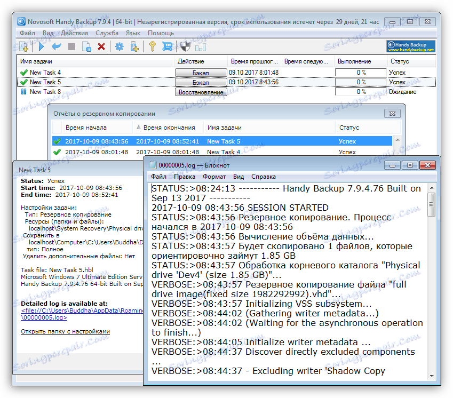The height and width of the screenshot is (398, 453).
Task: Open the task properties document icon
Action: click(x=86, y=47)
